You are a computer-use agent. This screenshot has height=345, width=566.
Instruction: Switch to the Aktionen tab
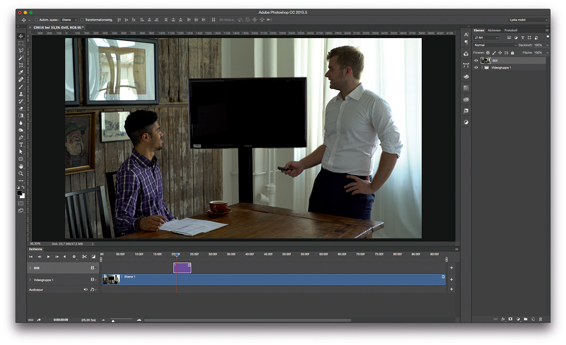pos(494,30)
